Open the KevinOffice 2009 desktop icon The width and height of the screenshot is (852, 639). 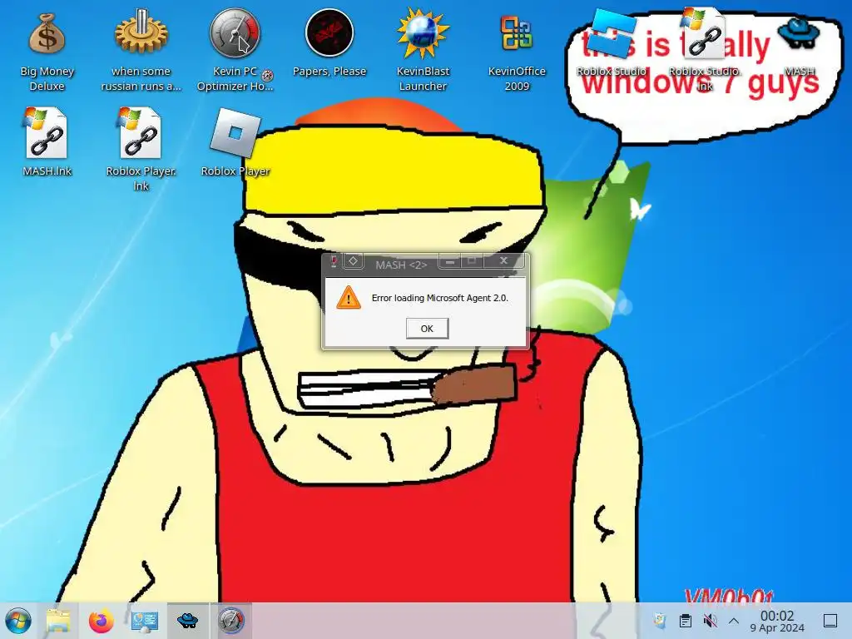(516, 52)
